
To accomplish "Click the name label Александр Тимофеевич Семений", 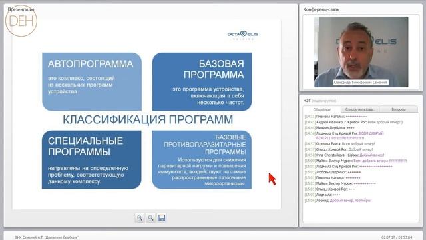I will pos(360,83).
